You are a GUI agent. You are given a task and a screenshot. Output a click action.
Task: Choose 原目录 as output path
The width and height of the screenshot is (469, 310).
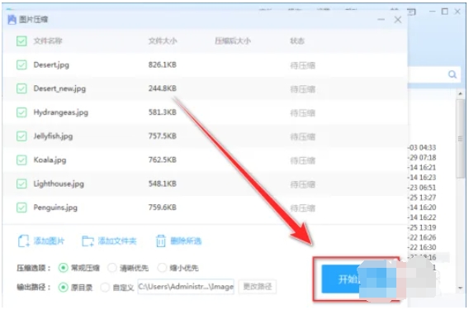pos(63,287)
